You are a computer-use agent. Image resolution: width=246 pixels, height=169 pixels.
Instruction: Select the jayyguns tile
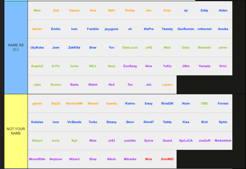[112, 29]
